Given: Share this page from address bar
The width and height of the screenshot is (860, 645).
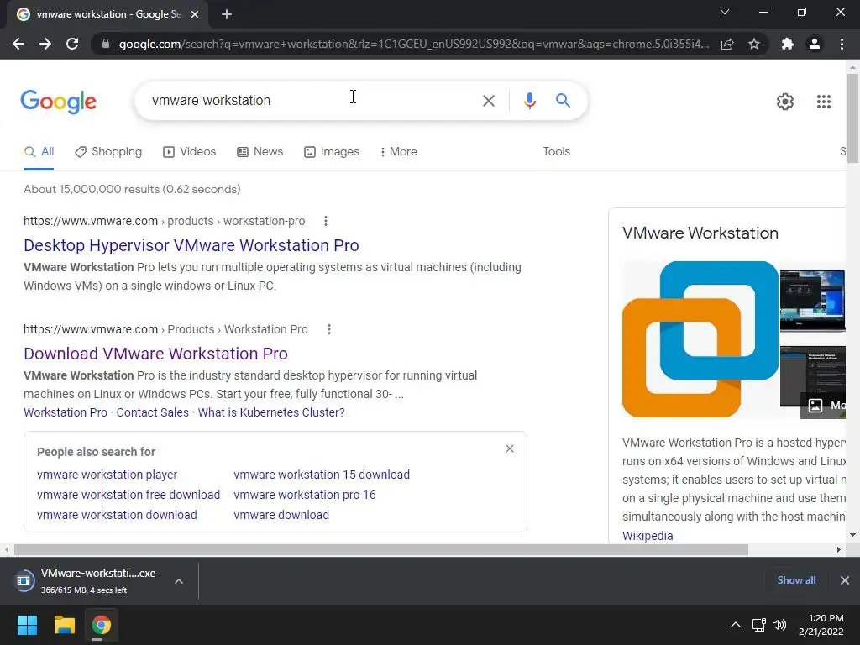Looking at the screenshot, I should [x=727, y=44].
